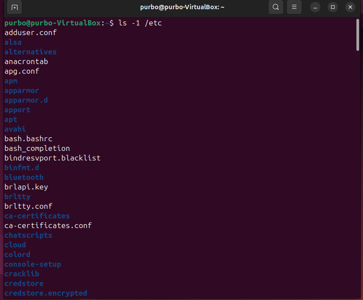
Task: Click the bluetooth directory name
Action: pyautogui.click(x=24, y=177)
